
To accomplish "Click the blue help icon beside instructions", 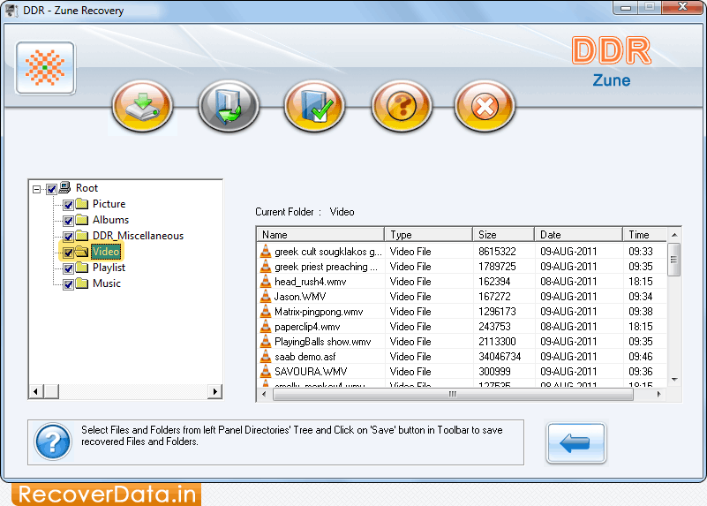I will (53, 442).
